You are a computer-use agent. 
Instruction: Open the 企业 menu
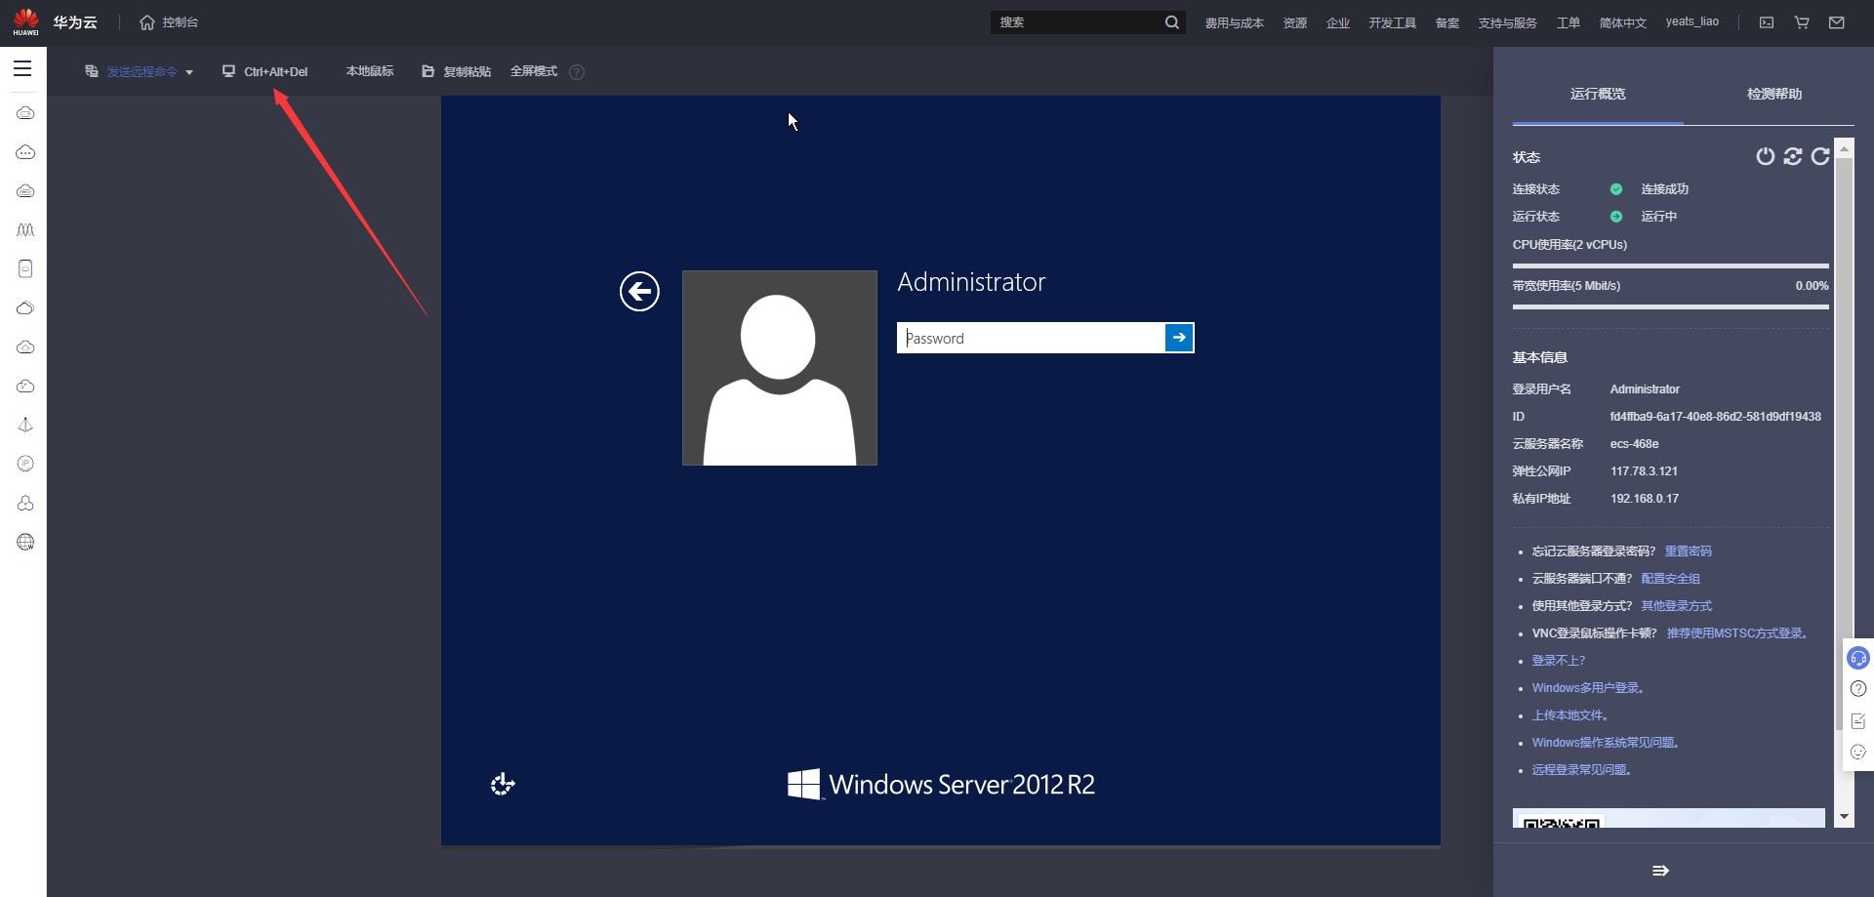(x=1337, y=22)
